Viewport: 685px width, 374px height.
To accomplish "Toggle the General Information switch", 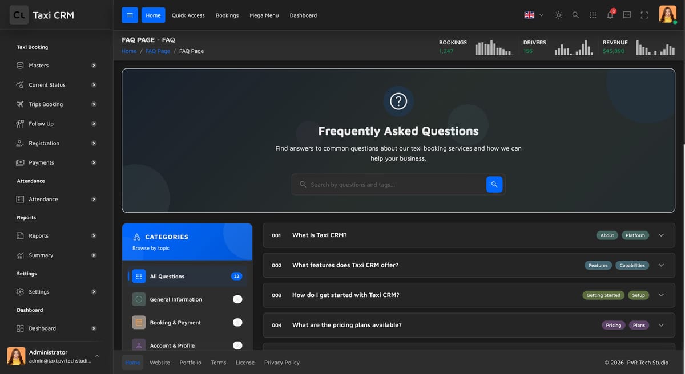I will [237, 299].
